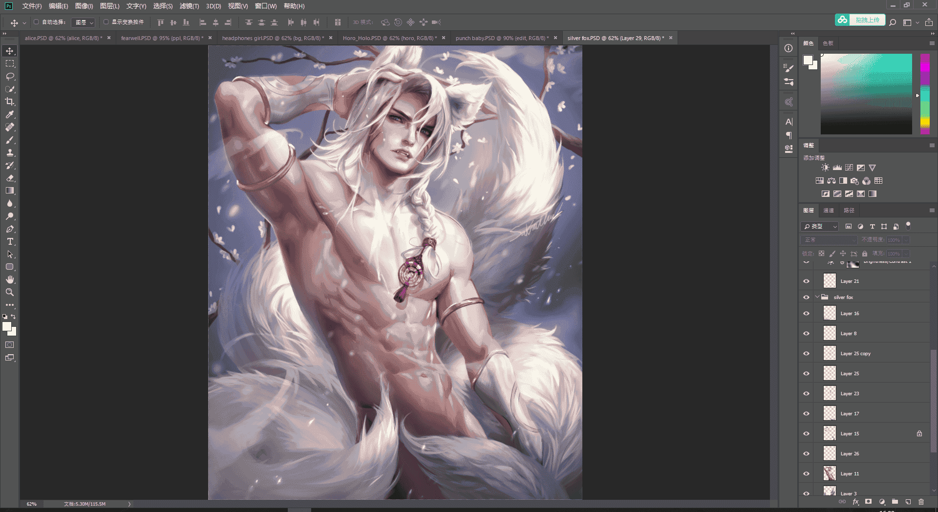Screen dimensions: 938x512
Task: Select the Crop tool
Action: pos(10,102)
